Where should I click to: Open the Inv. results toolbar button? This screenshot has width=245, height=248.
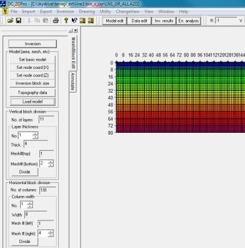(164, 21)
